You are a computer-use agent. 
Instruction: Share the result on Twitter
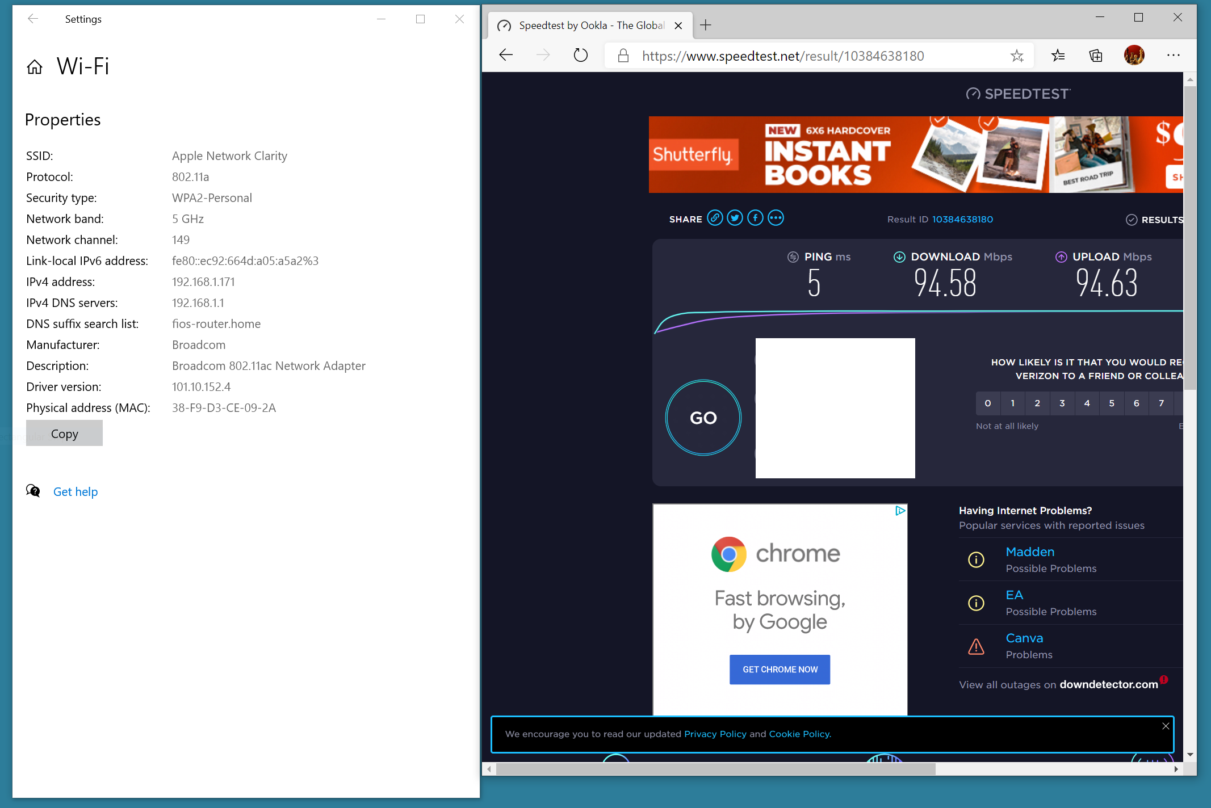tap(735, 218)
